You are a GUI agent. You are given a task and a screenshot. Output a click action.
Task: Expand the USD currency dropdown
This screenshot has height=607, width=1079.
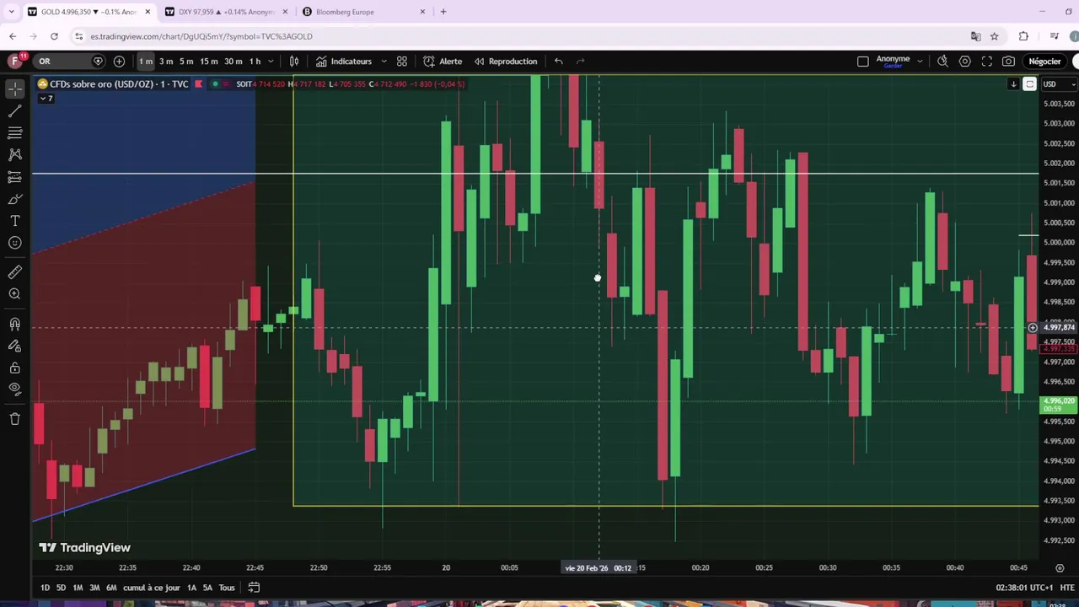[x=1060, y=83]
